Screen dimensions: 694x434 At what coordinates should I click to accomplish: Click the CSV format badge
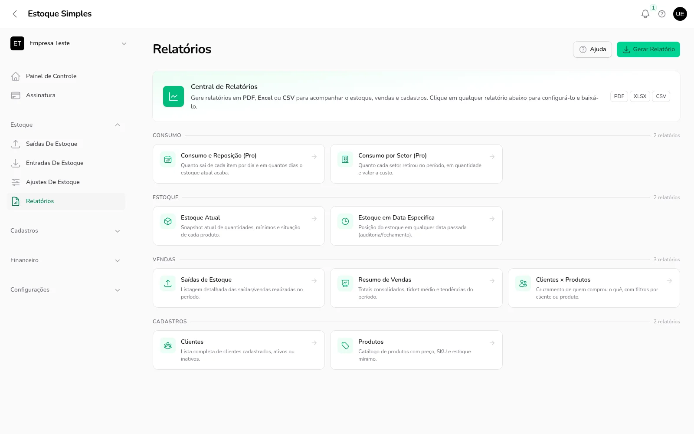pyautogui.click(x=661, y=96)
